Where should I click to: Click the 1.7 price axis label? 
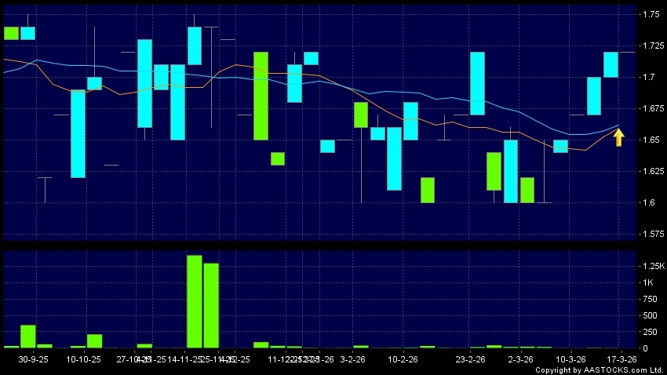pyautogui.click(x=650, y=78)
